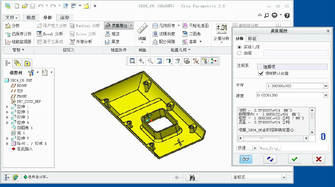Click the zoom out magnifier icon
This screenshot has width=335, height=187.
pyautogui.click(x=150, y=61)
